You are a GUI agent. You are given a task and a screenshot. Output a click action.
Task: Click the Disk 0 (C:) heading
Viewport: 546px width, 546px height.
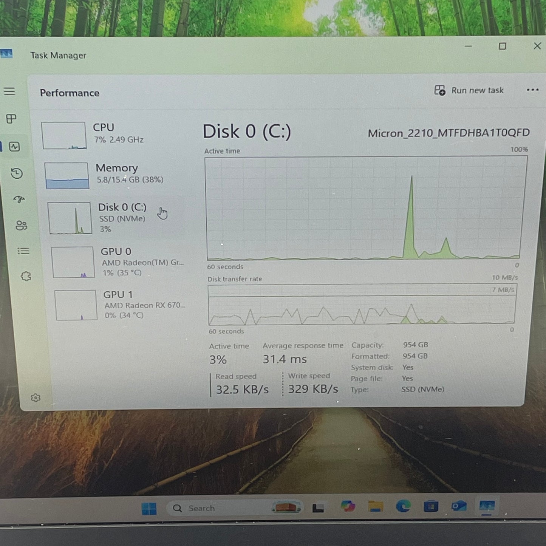pyautogui.click(x=247, y=131)
